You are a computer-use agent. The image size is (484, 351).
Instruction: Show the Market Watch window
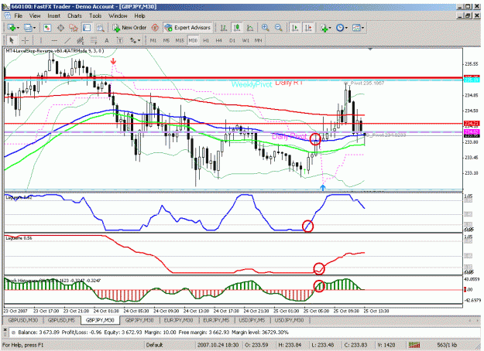coord(47,28)
